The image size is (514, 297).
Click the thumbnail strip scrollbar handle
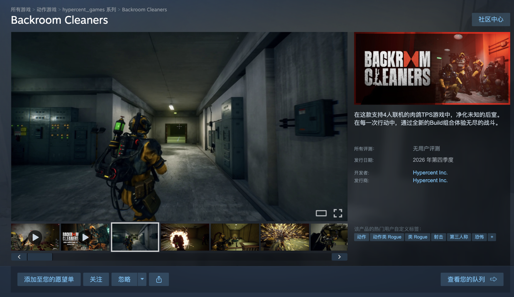pyautogui.click(x=40, y=257)
